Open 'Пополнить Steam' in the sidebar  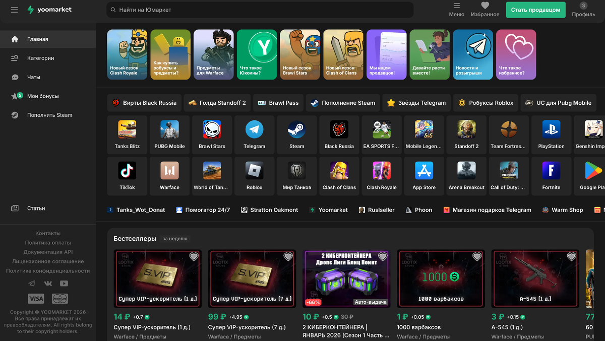pyautogui.click(x=48, y=115)
